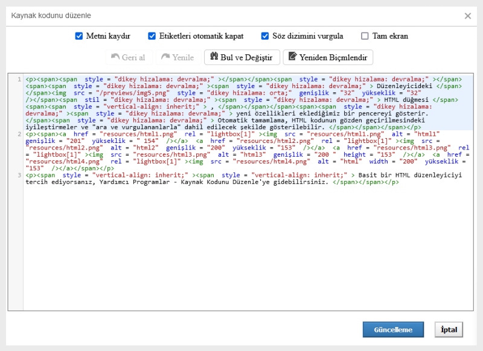Close the Kaynak kodunu düzenle dialog
The image size is (483, 351).
coord(467,16)
